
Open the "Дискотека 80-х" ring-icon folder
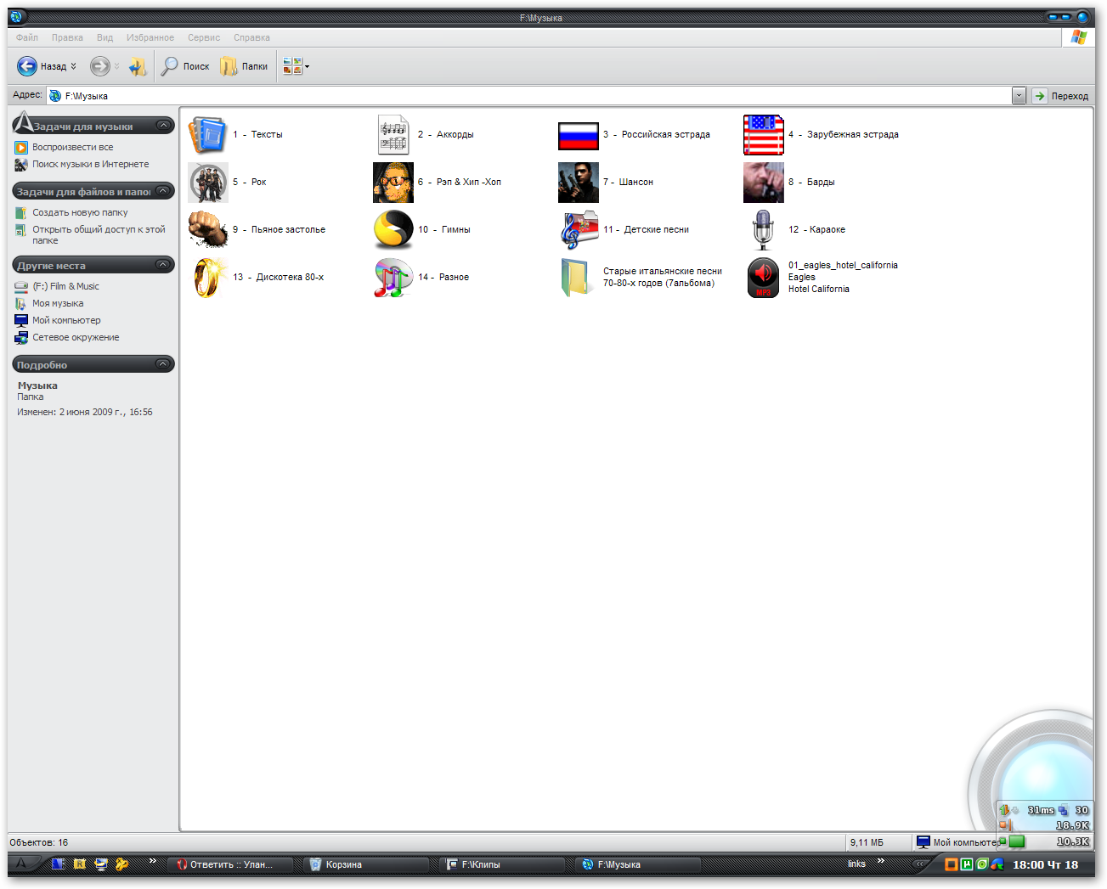(208, 277)
